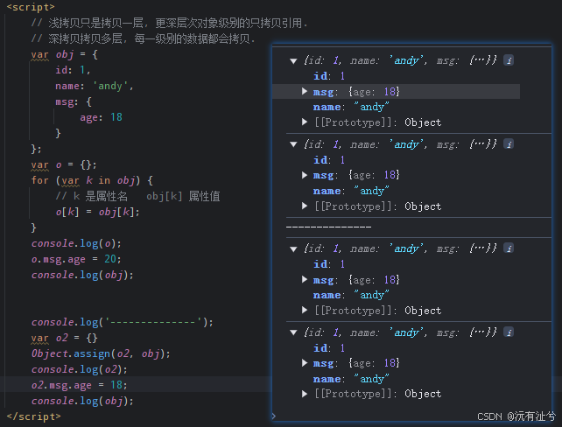562x427 pixels.
Task: Click info icon of fourth console object
Action: 509,332
